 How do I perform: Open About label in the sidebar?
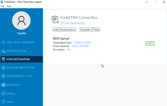coord(10,102)
